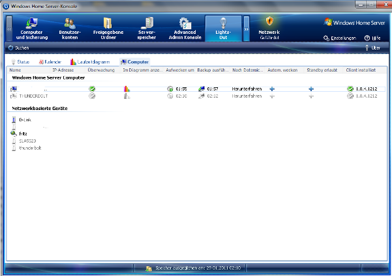392x276 pixels.
Task: Toggle THUNDERBOLT Standby erlaubt plus
Action: coord(311,96)
